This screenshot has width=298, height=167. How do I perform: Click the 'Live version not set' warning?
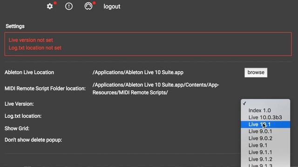(31, 40)
